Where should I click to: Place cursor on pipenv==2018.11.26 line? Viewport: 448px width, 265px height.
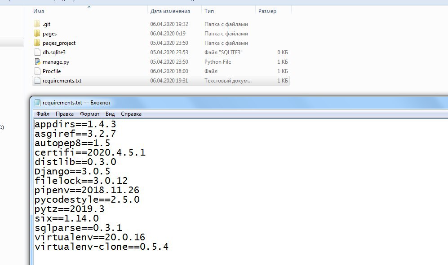point(87,190)
